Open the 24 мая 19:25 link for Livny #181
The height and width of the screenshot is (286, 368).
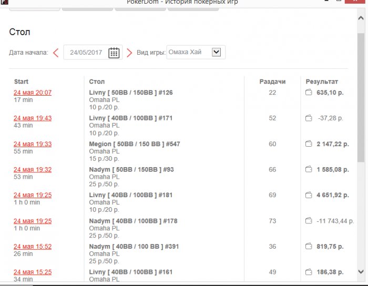33,195
